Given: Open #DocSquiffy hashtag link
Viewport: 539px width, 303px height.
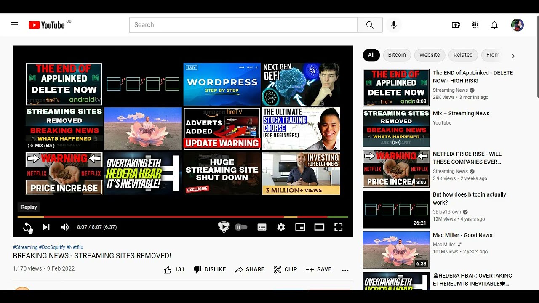Looking at the screenshot, I should 52,247.
